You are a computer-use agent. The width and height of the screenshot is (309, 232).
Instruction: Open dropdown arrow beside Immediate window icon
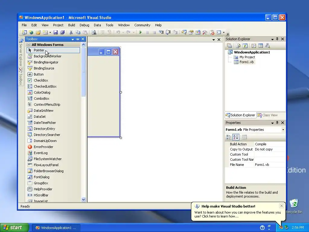(x=224, y=32)
